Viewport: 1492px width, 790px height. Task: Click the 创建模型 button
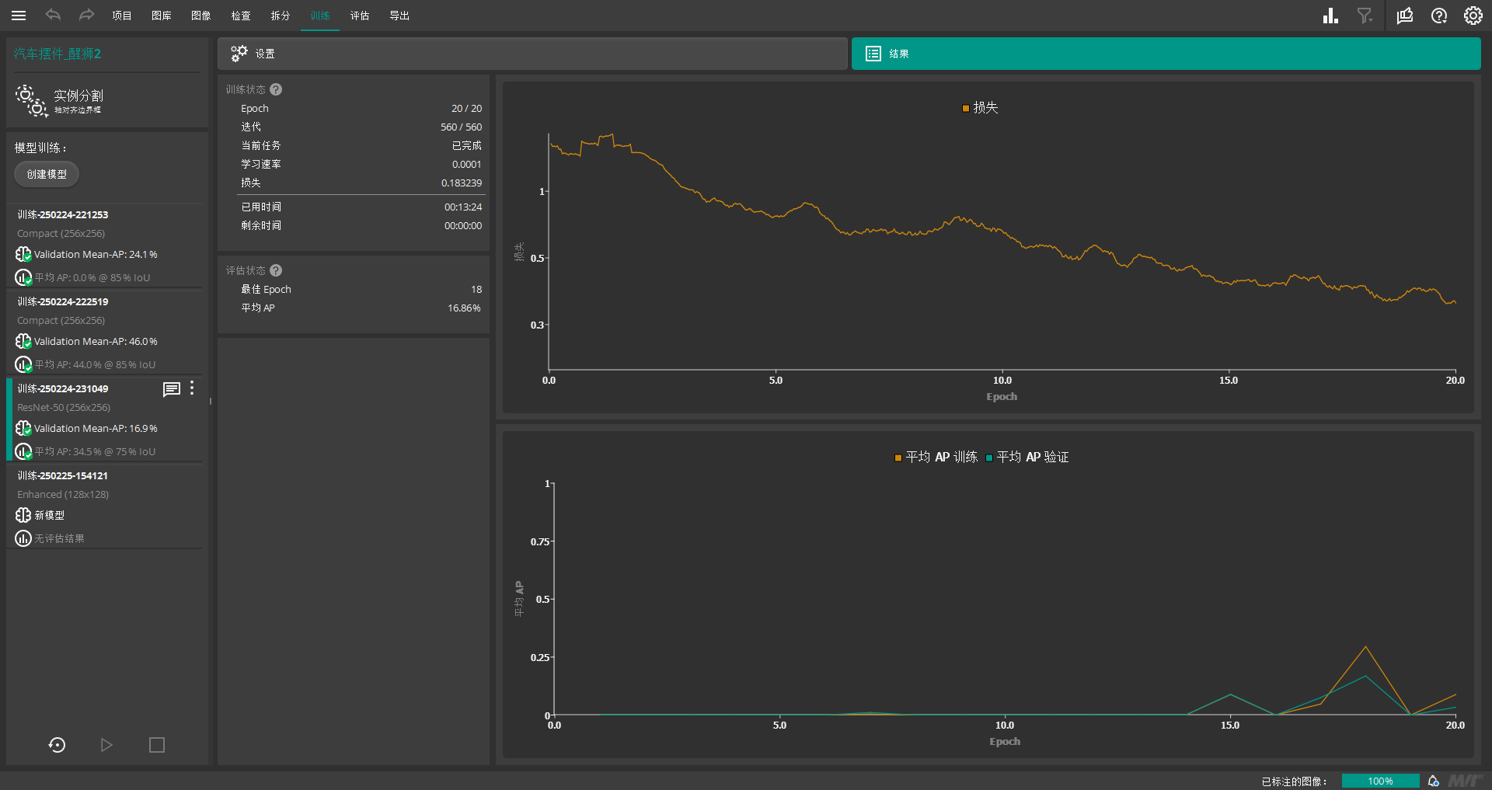click(47, 174)
